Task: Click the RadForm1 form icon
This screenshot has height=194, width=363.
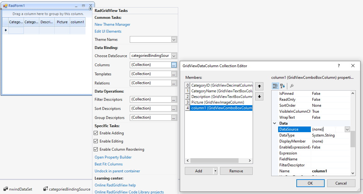Action: tap(5, 6)
